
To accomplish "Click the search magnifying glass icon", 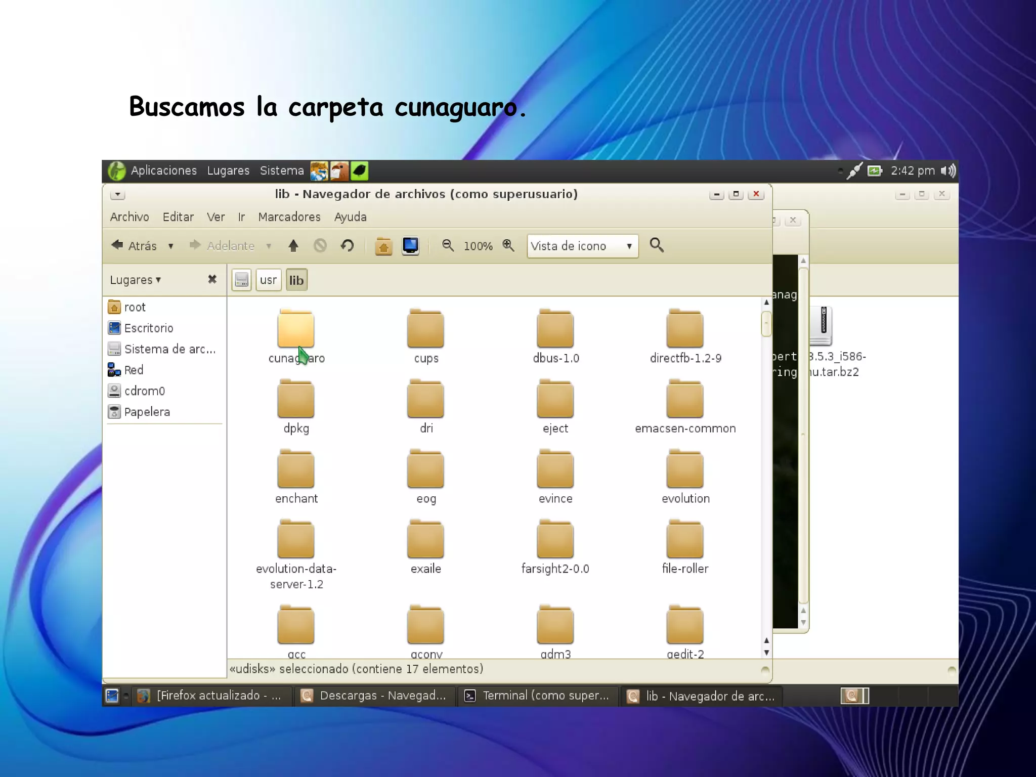I will (657, 245).
